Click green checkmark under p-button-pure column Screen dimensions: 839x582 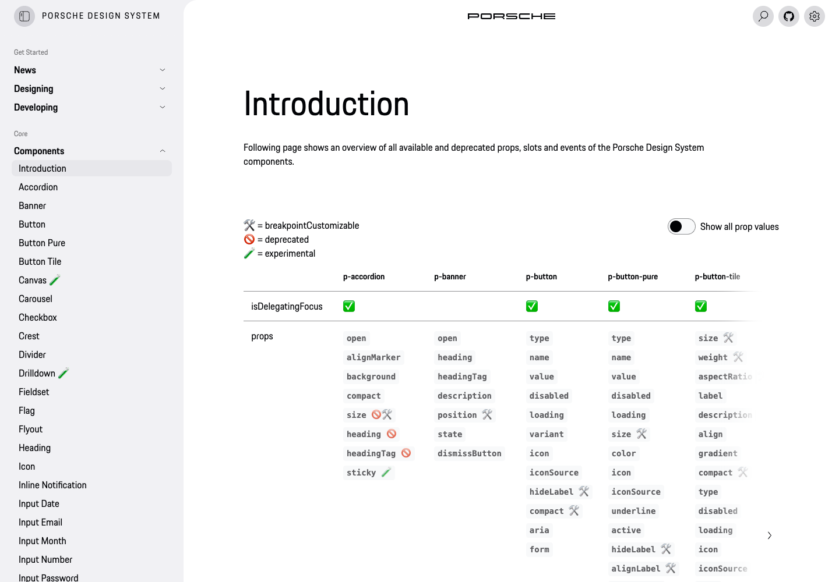pos(614,306)
